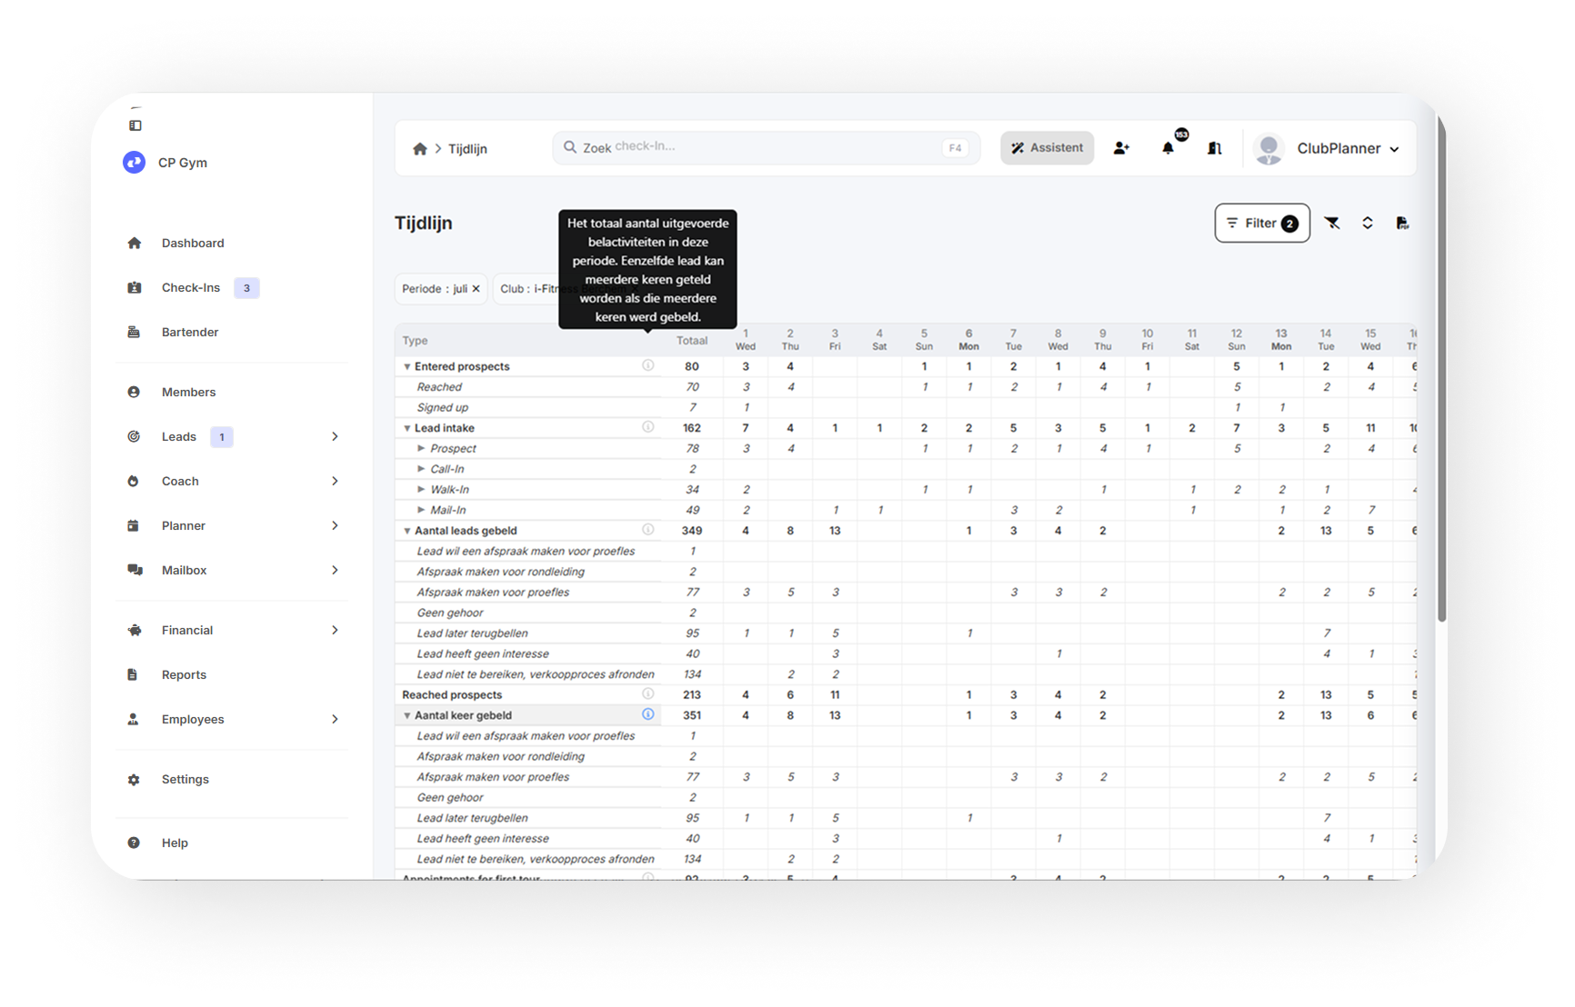
Task: Collapse the Aantal keer gebeld row
Action: pyautogui.click(x=406, y=715)
